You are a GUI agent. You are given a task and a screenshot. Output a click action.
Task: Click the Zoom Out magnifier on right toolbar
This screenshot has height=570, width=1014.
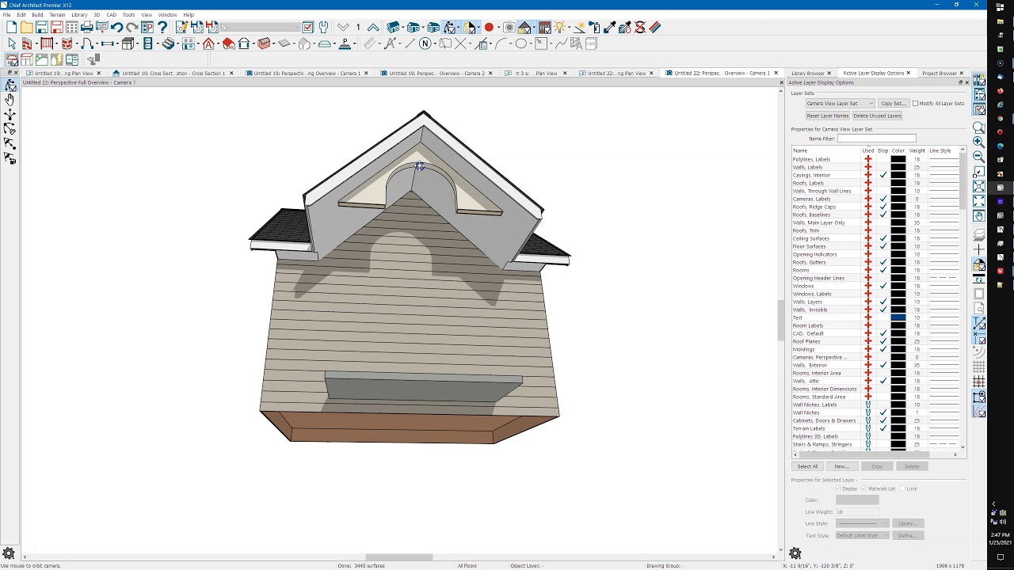click(x=979, y=156)
